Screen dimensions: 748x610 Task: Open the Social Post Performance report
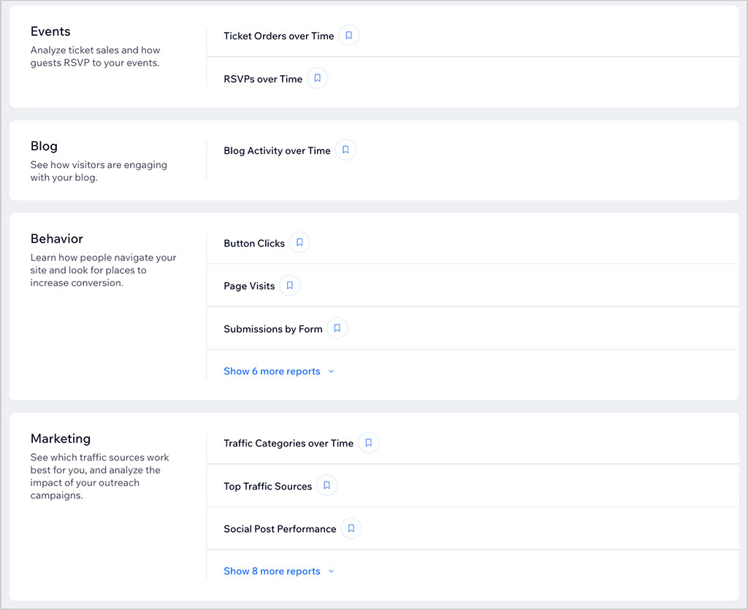(x=280, y=529)
